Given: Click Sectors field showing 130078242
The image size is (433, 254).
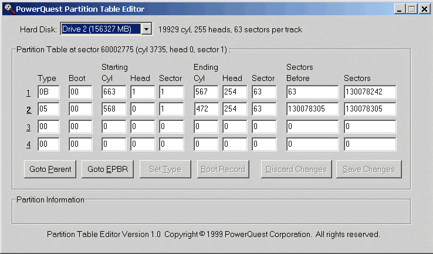Looking at the screenshot, I should point(370,92).
